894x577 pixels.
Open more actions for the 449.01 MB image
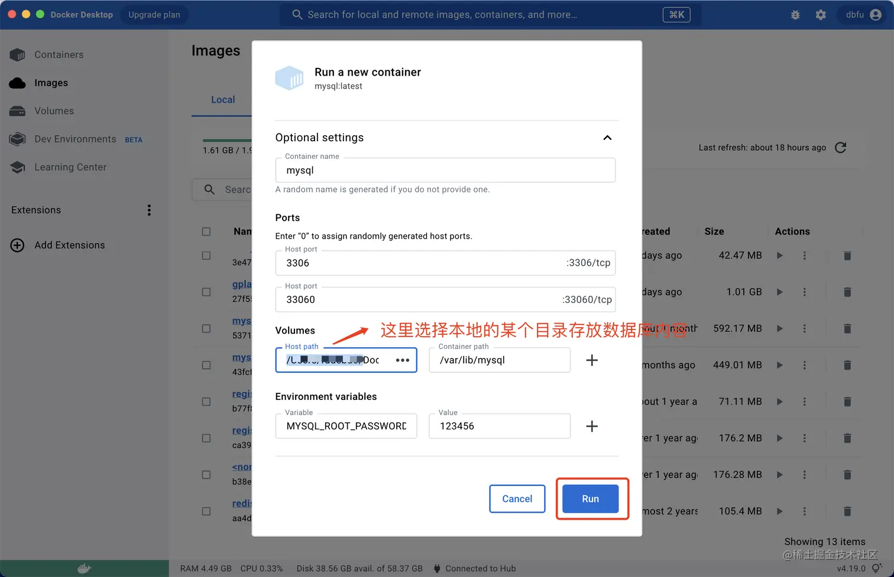[x=805, y=366]
